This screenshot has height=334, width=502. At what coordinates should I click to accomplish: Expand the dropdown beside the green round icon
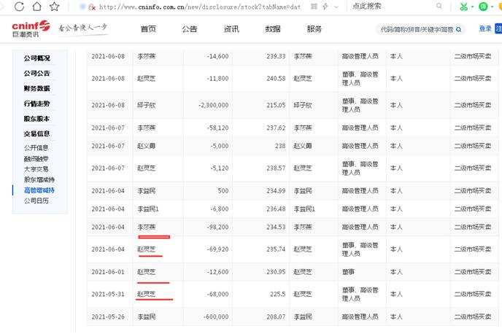(492, 7)
